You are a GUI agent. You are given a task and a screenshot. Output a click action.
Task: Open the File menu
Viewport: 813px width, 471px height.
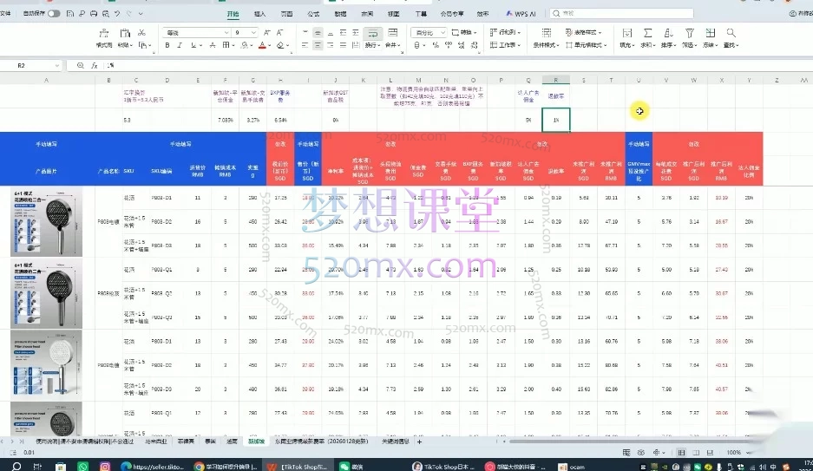(6, 14)
